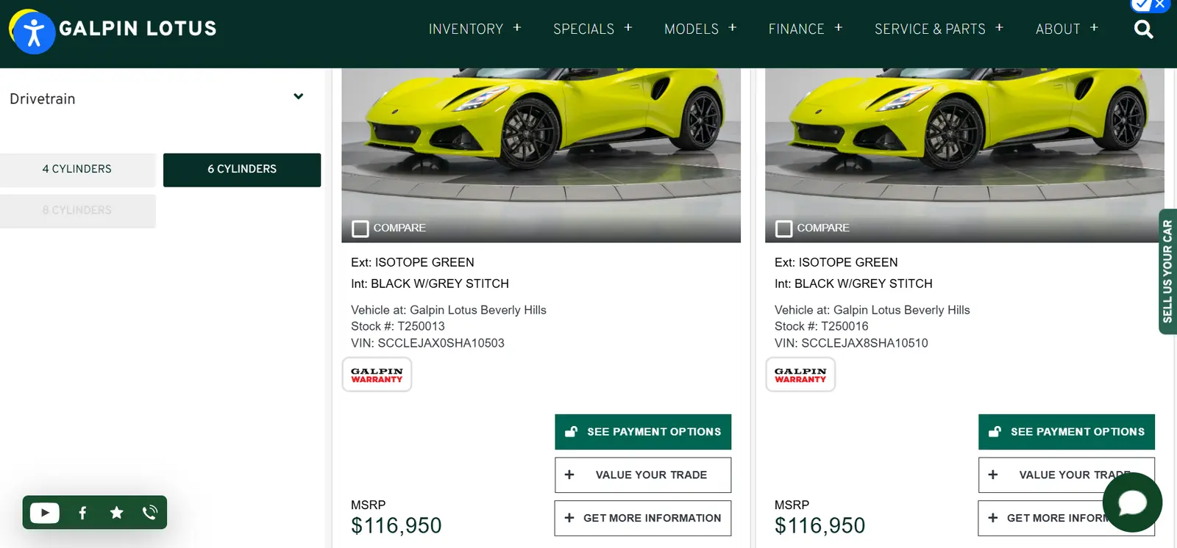
Task: Open the Sell Us Your Car side tab
Action: (x=1167, y=272)
